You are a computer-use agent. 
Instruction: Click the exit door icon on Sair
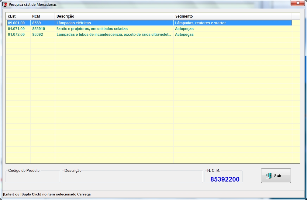269,176
